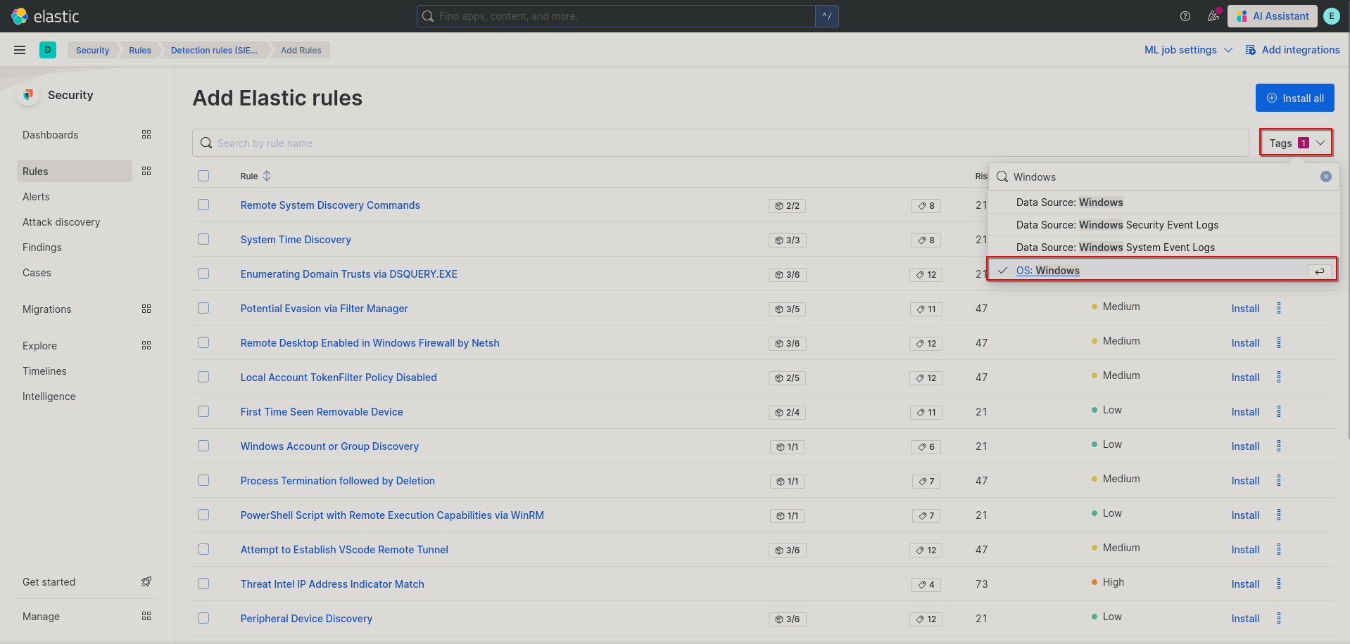Toggle the hamburger navigation menu
1350x644 pixels.
20,50
